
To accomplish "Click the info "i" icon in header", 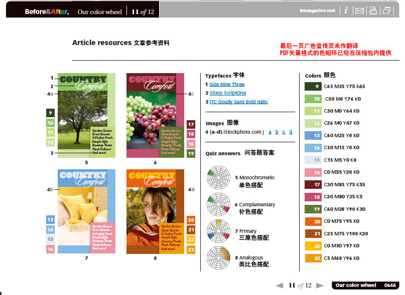I will (346, 11).
